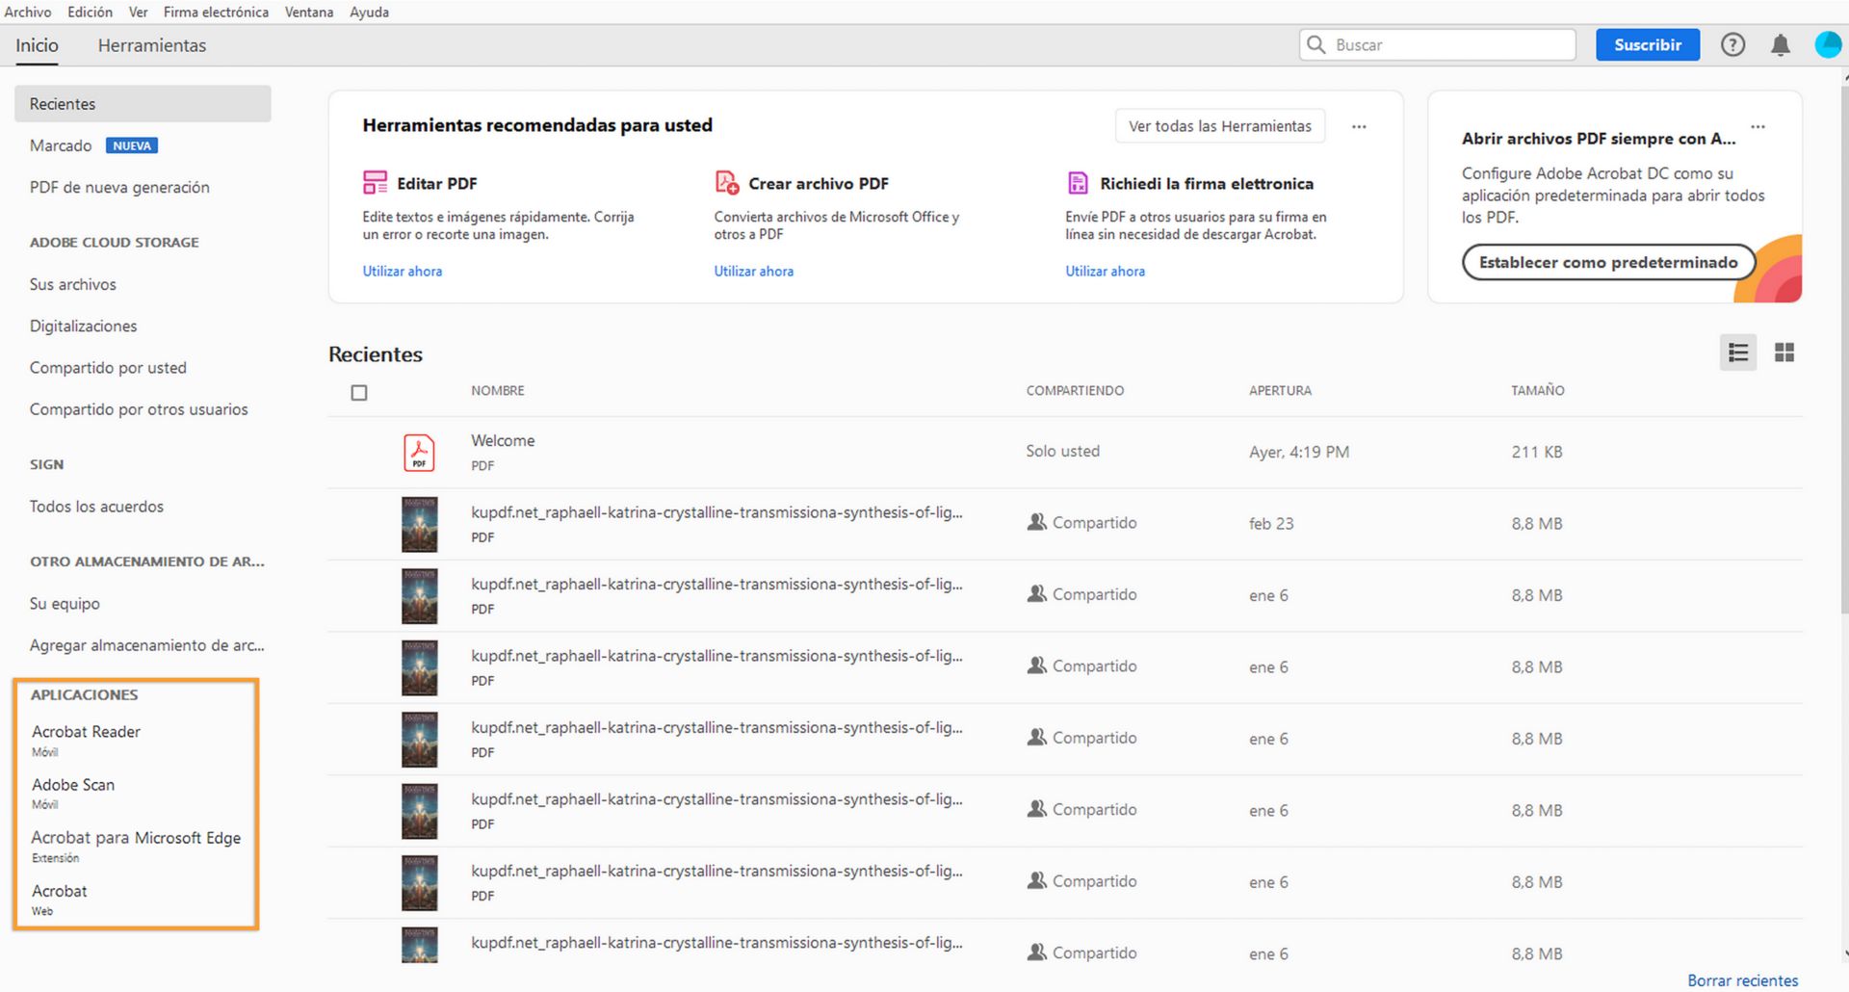1849x992 pixels.
Task: Click the Suscribir button
Action: pyautogui.click(x=1647, y=45)
